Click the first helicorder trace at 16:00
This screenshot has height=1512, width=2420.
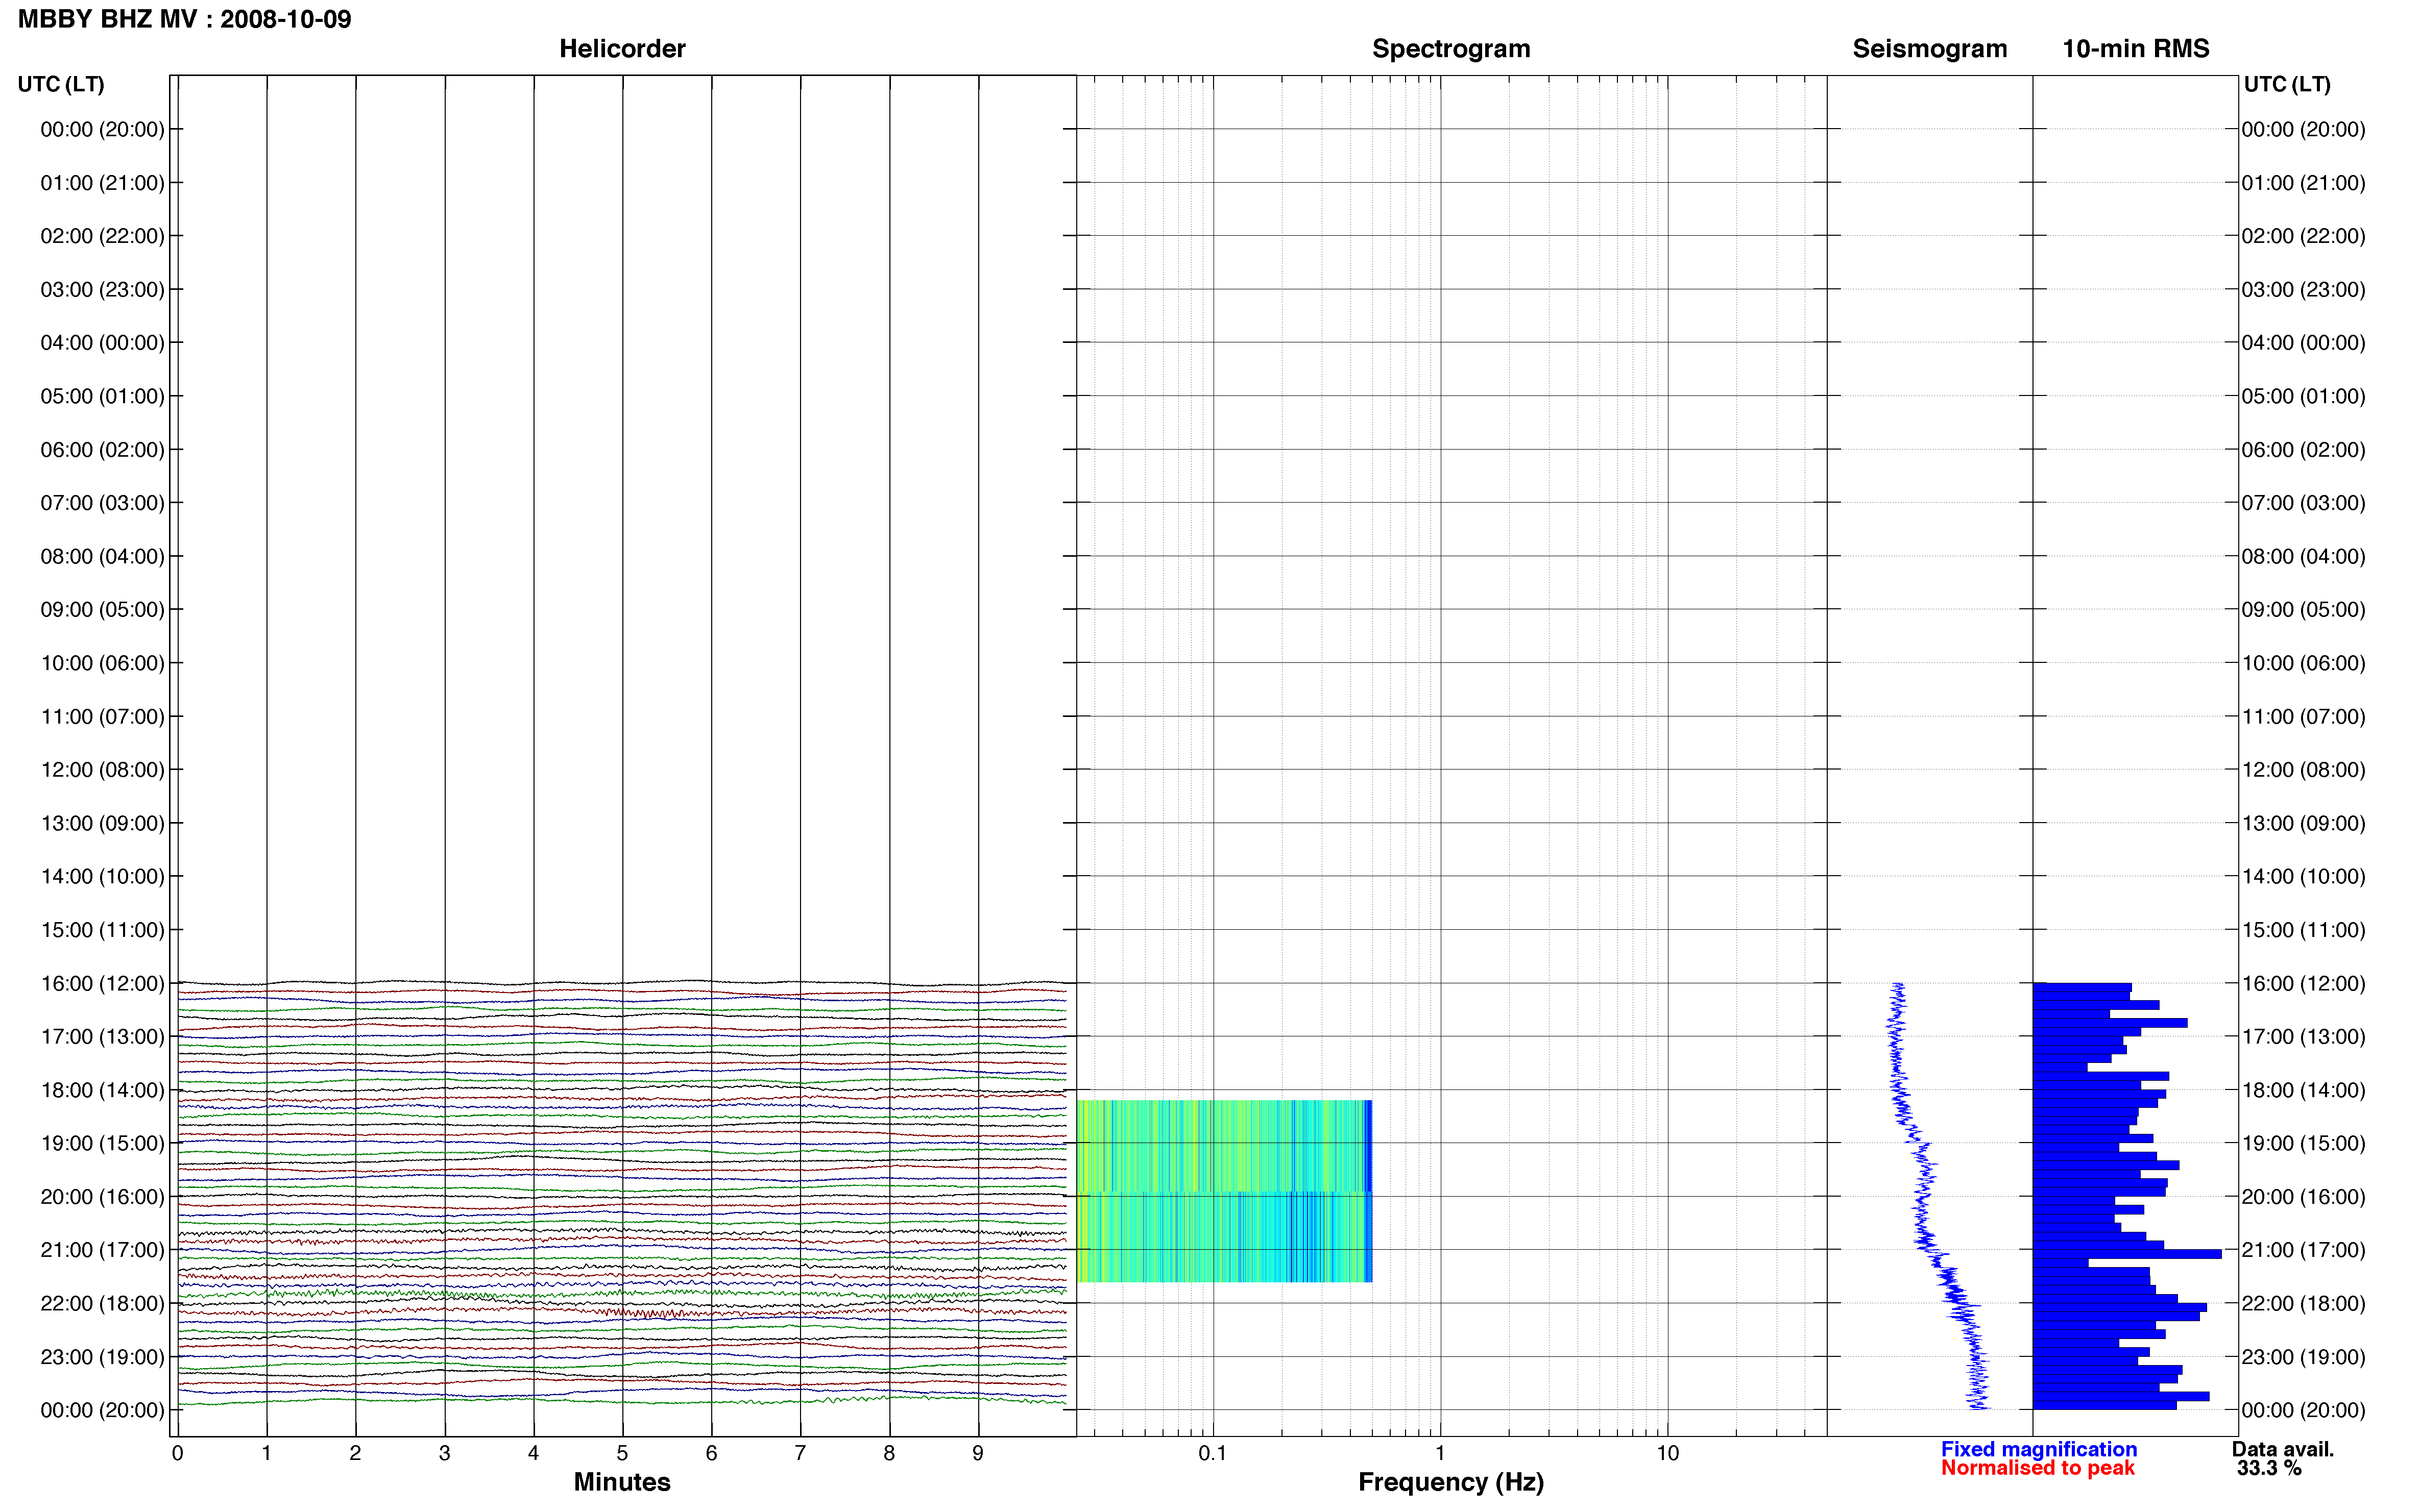[621, 983]
